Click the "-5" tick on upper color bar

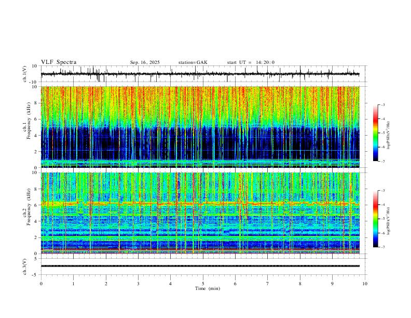pyautogui.click(x=382, y=133)
